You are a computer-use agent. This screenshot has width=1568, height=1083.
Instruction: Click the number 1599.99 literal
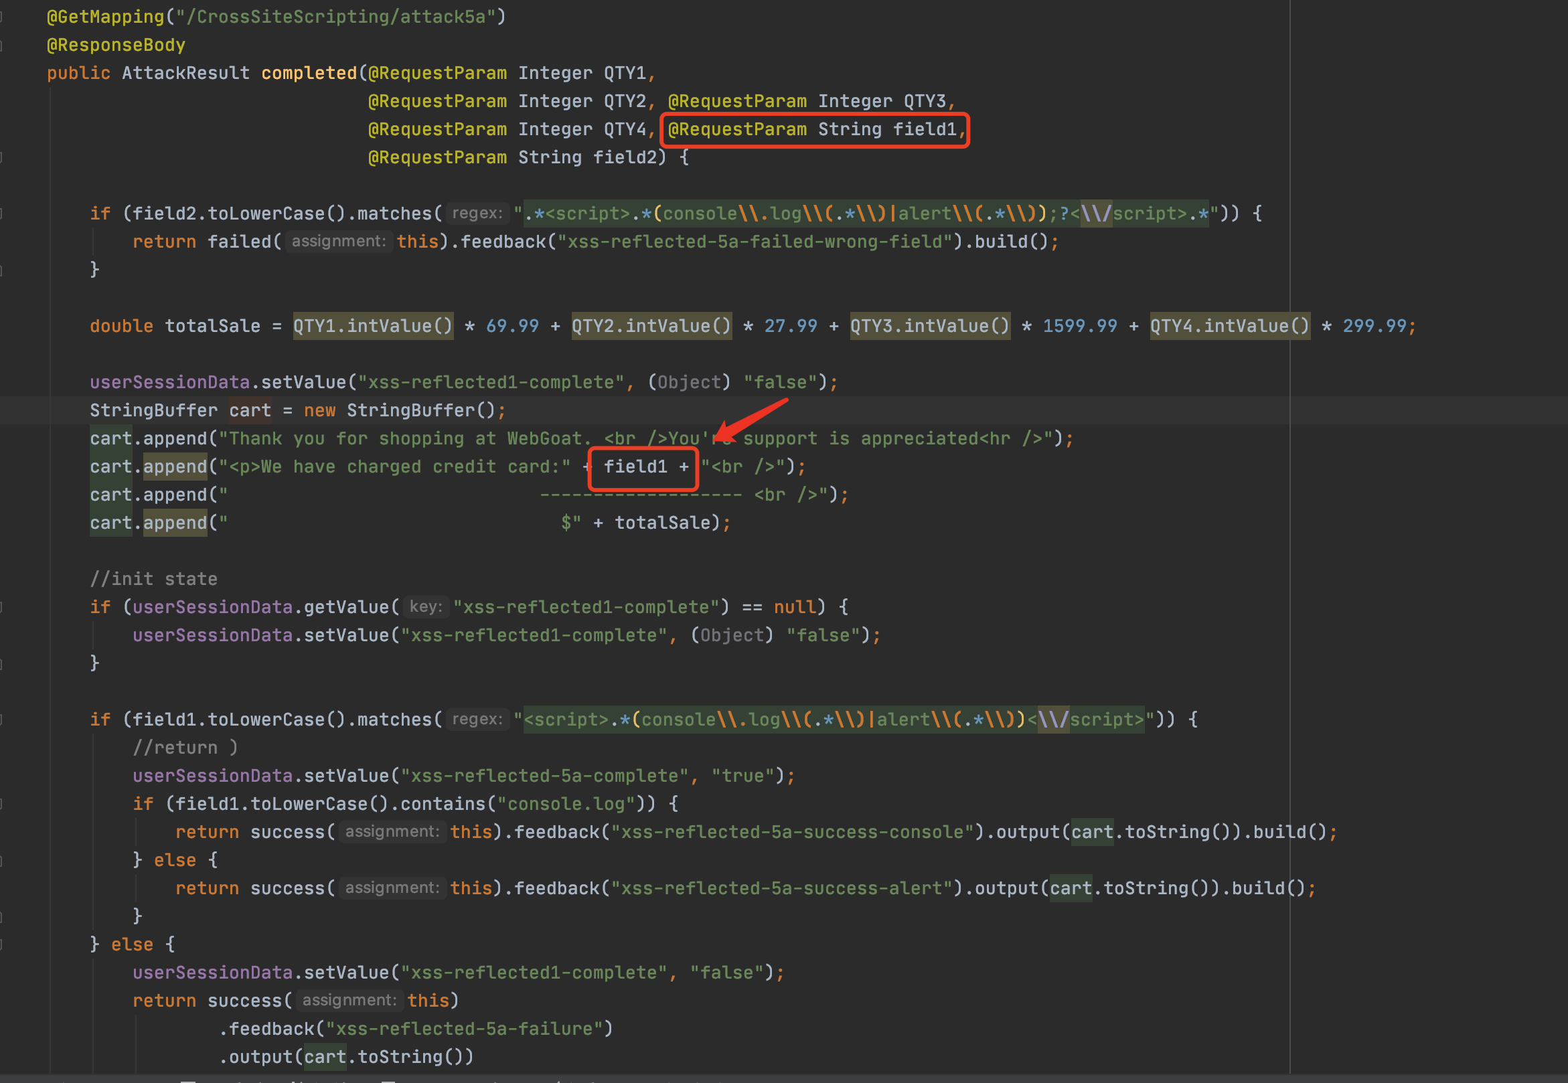pos(1079,327)
